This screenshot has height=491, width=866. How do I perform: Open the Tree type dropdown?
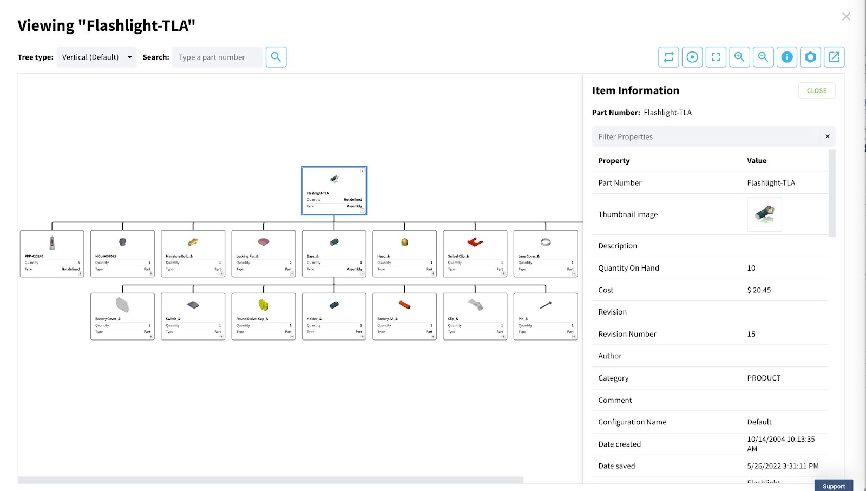tap(96, 57)
